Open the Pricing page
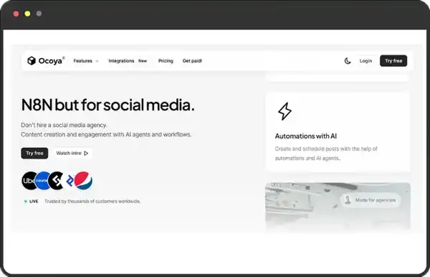 (x=166, y=61)
